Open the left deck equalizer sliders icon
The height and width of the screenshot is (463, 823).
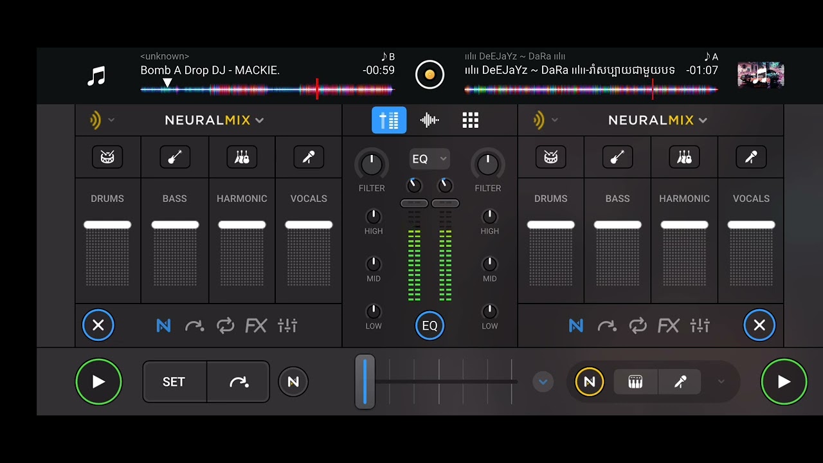(x=287, y=326)
